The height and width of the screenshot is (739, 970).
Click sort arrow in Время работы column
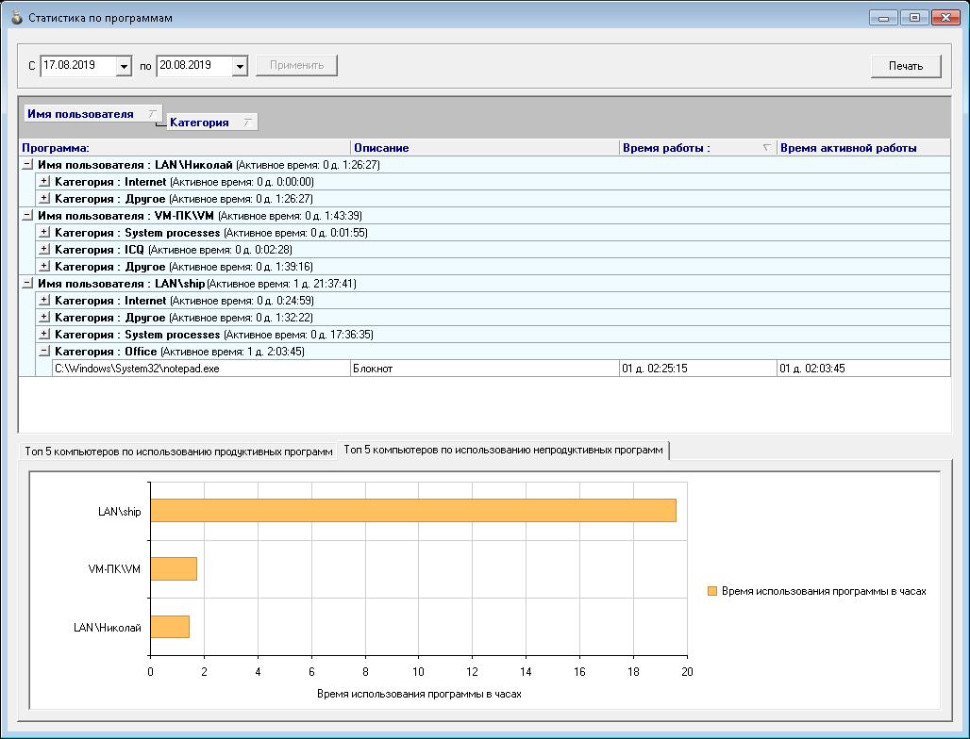click(766, 148)
